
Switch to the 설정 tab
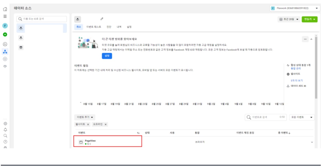coord(129,27)
